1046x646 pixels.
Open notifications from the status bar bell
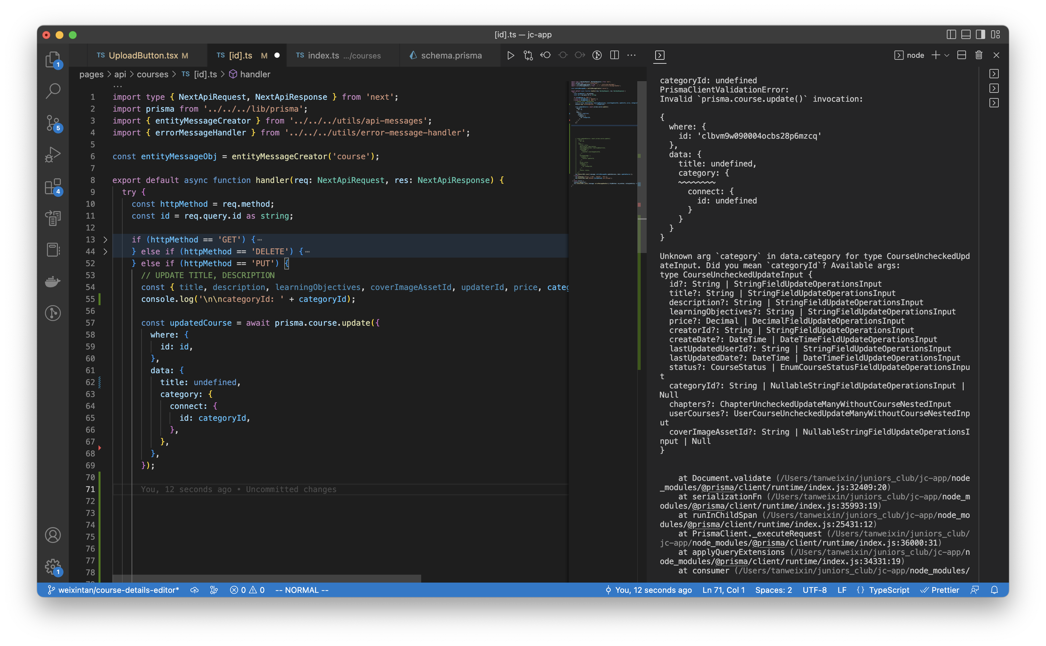[994, 590]
